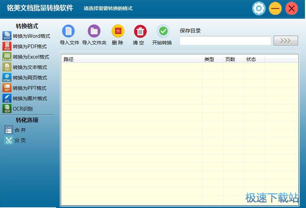The height and width of the screenshot is (208, 306).
Task: Select 转换为网页格式 option
Action: (30, 78)
